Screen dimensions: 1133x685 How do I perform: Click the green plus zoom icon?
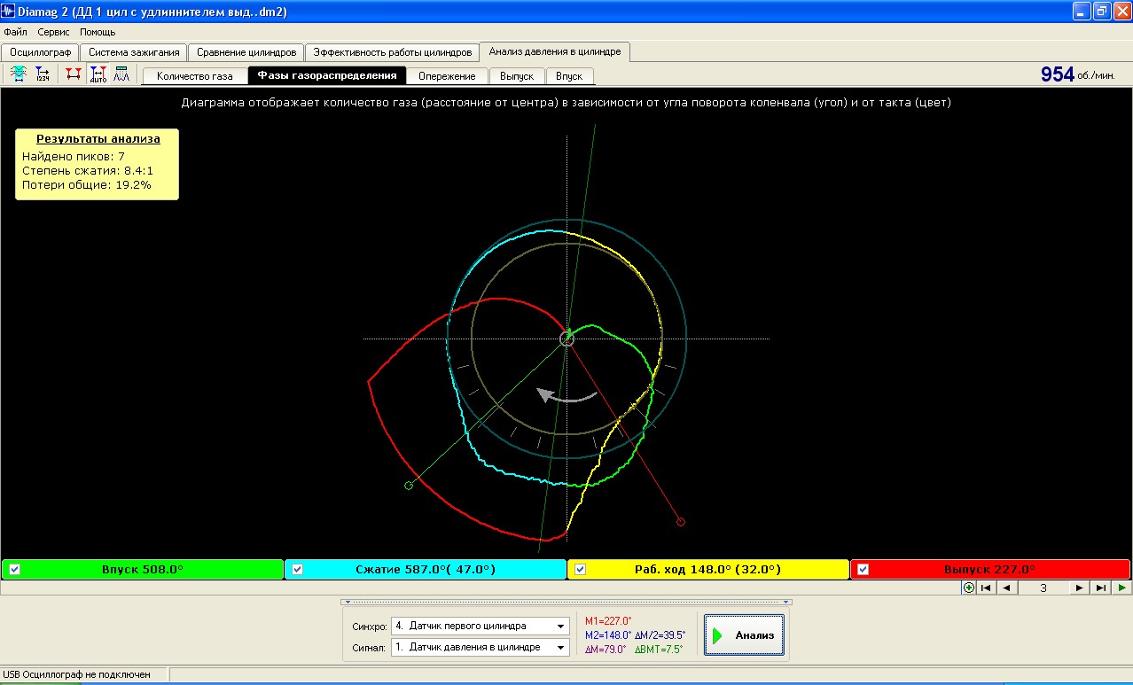(968, 588)
